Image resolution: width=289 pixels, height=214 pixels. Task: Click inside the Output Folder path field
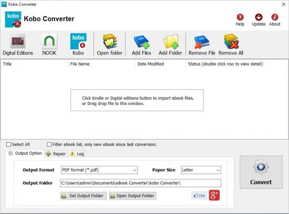click(x=140, y=183)
